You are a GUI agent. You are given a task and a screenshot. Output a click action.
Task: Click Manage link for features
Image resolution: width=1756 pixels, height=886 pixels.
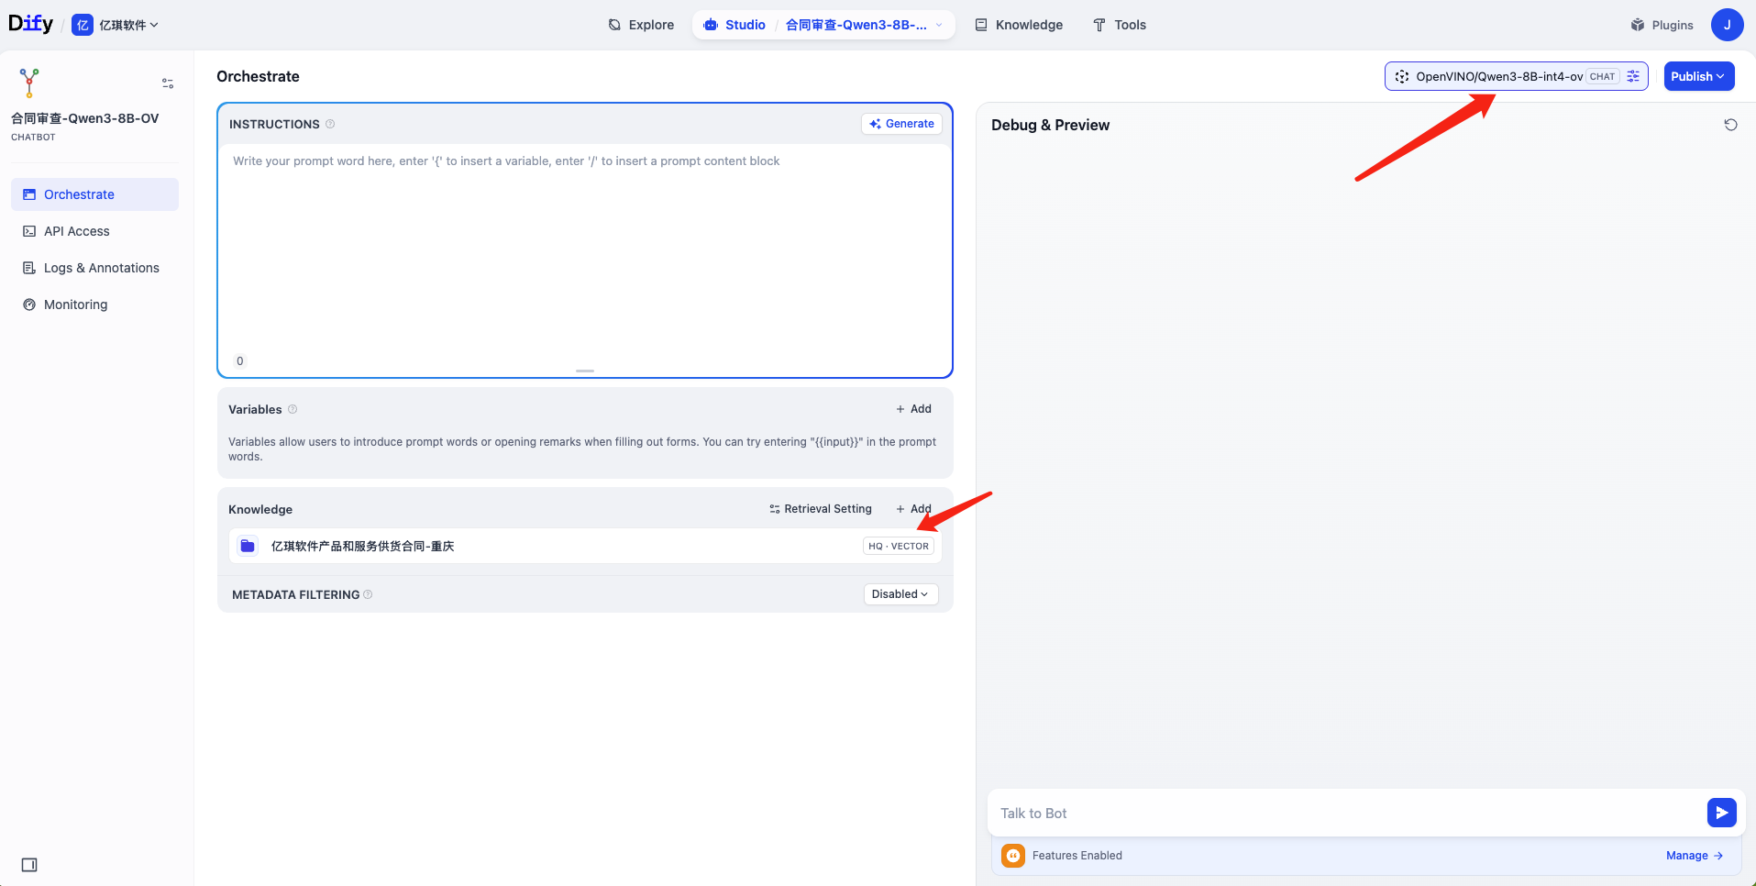click(x=1694, y=856)
